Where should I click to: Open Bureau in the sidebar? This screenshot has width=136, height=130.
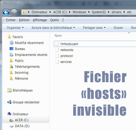tap(20, 49)
